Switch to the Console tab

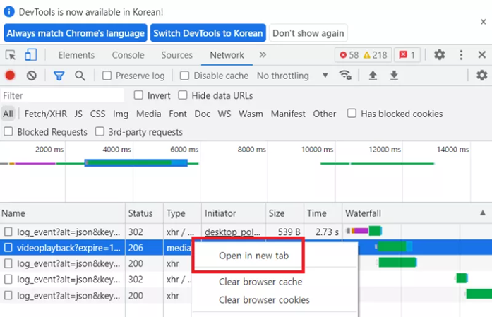pos(128,55)
